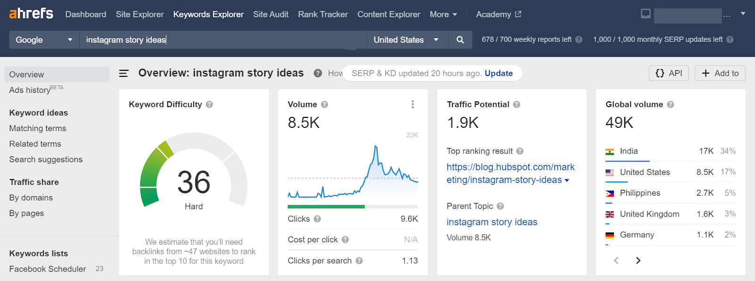755x281 pixels.
Task: Click the Keyword Difficulty help icon
Action: [x=210, y=105]
